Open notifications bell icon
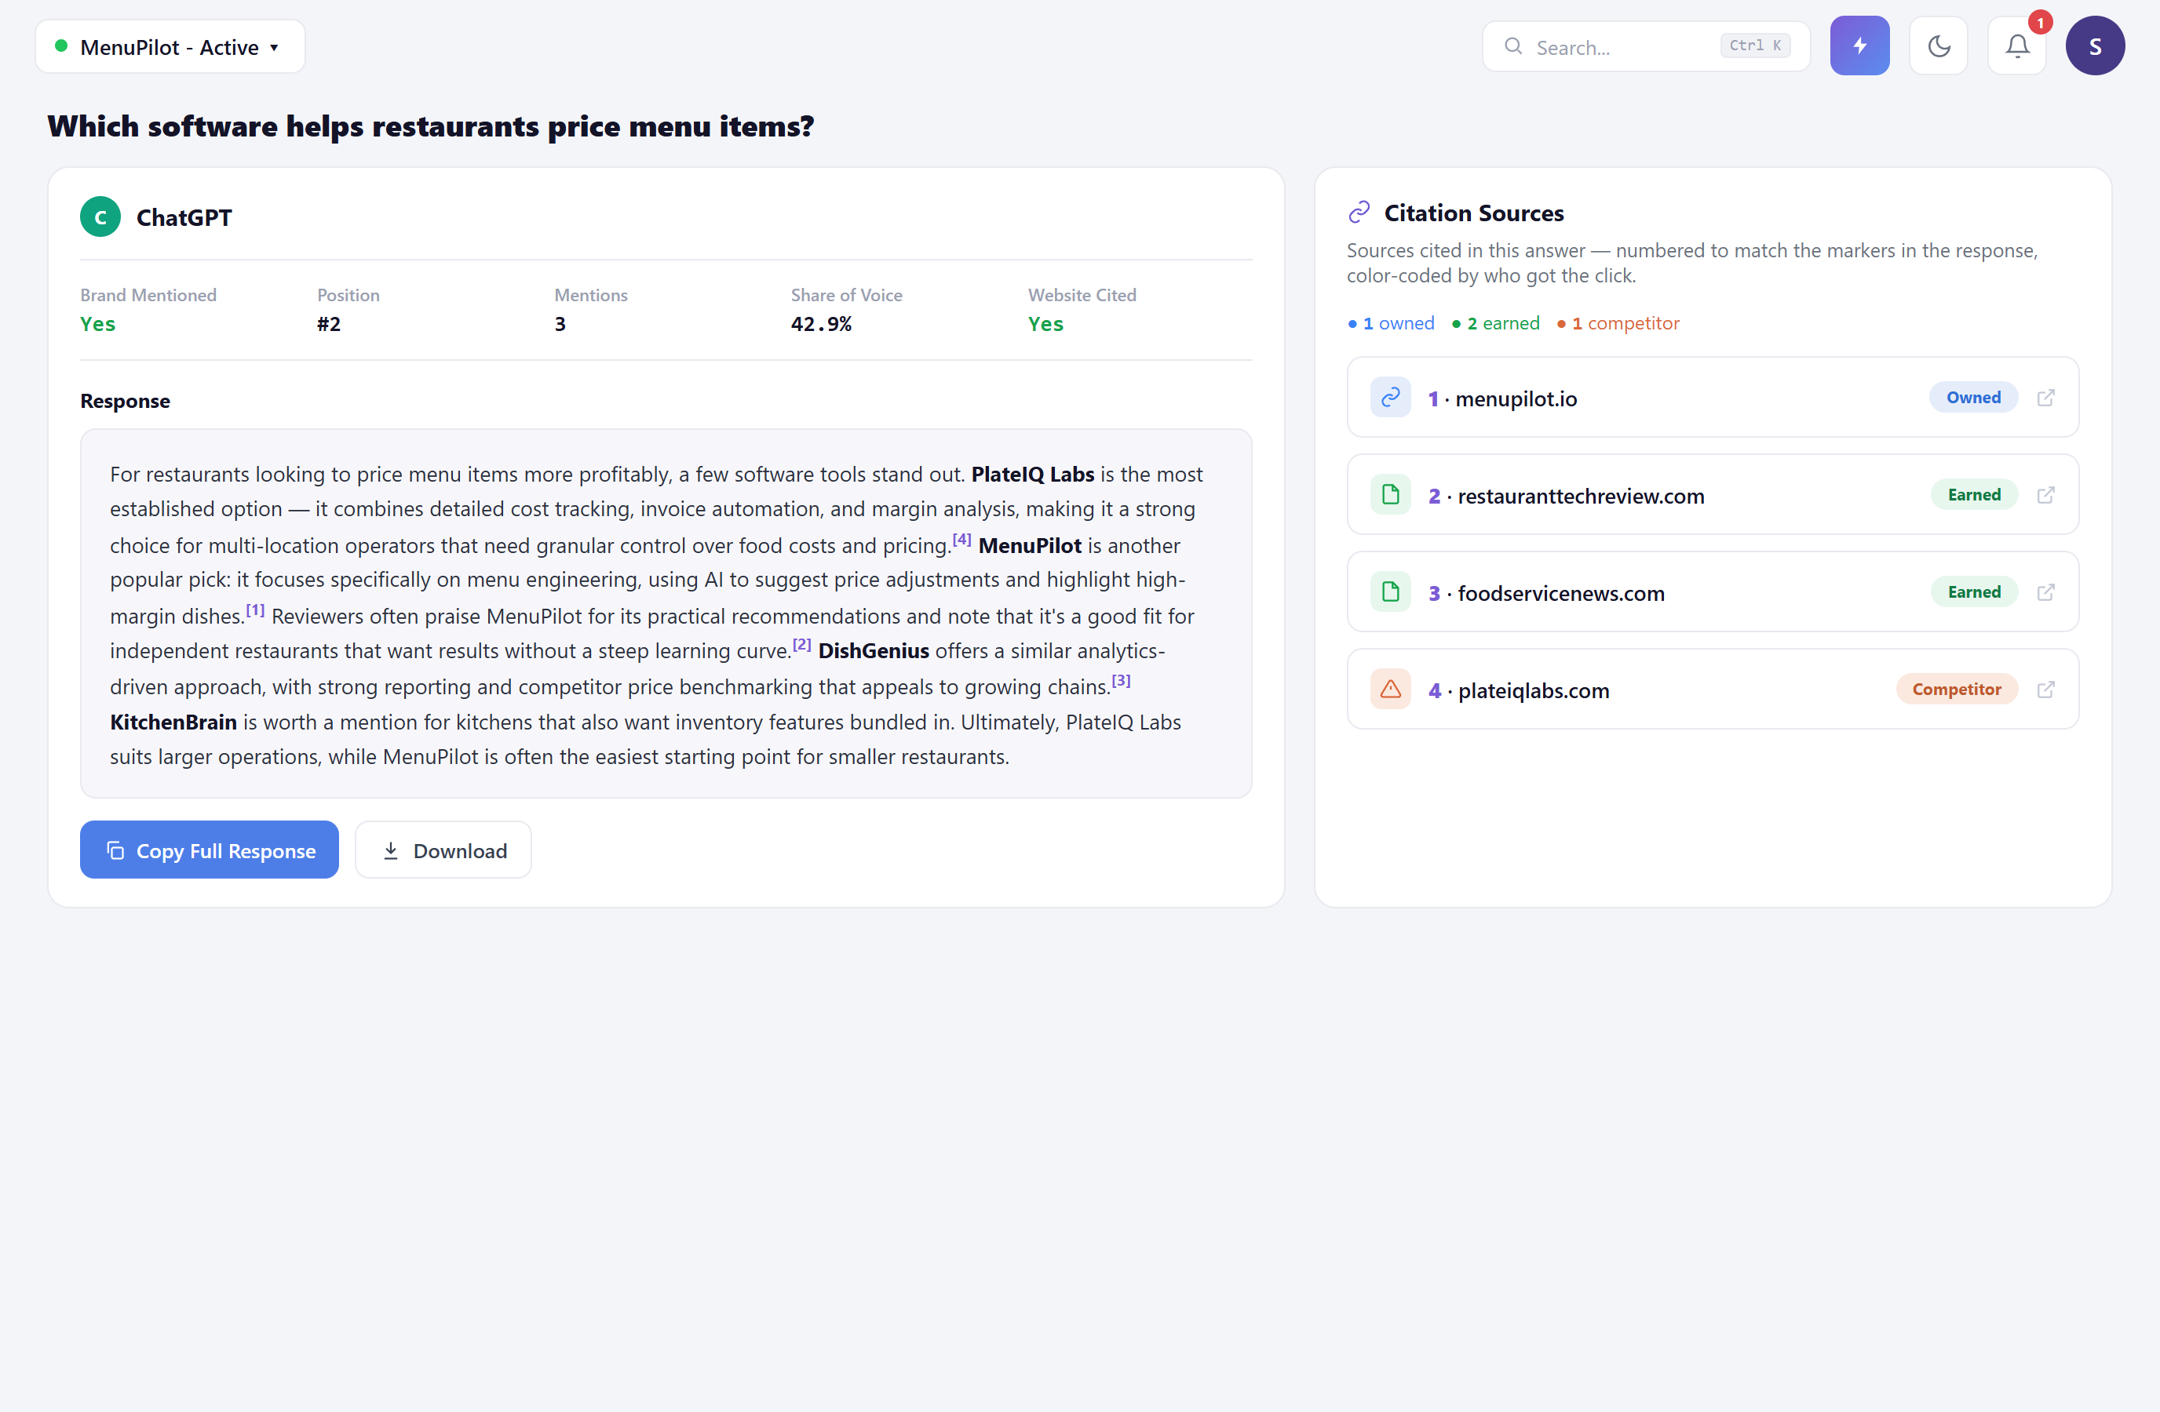 tap(2016, 45)
